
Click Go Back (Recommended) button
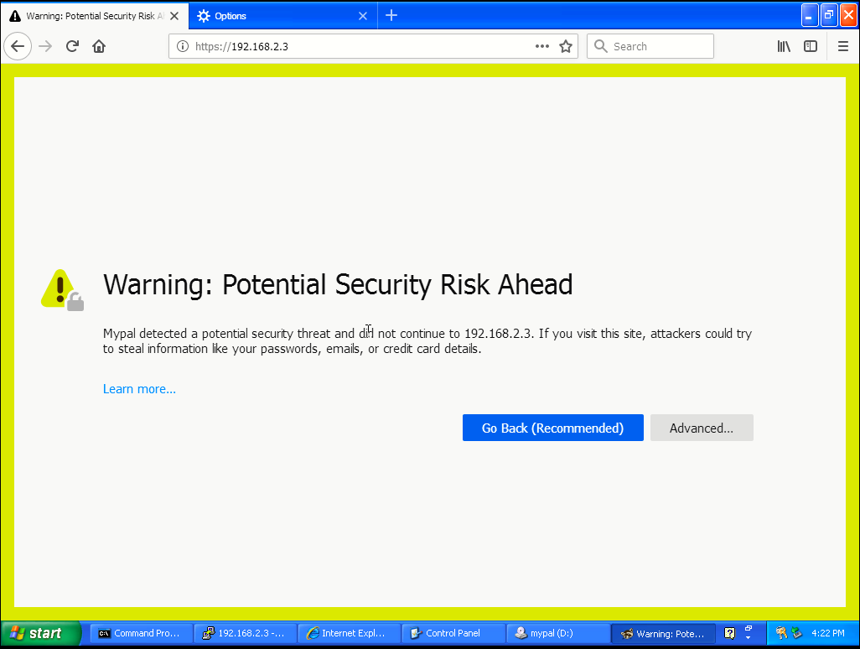[553, 428]
